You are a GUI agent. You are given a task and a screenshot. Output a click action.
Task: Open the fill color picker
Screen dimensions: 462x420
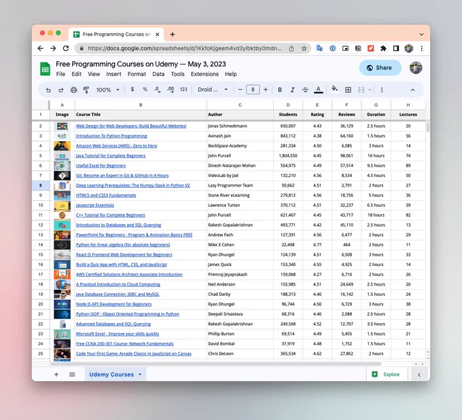tap(334, 90)
